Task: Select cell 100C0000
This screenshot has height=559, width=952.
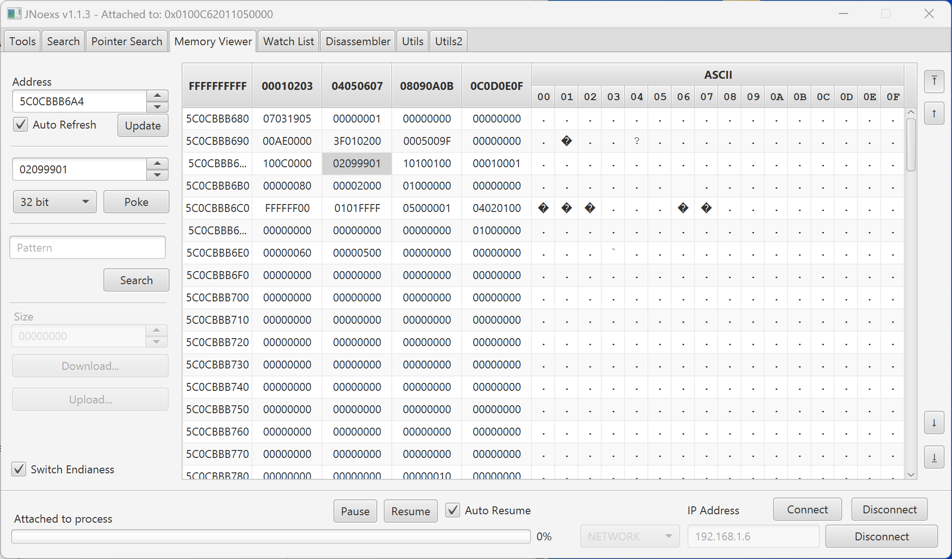Action: (287, 164)
